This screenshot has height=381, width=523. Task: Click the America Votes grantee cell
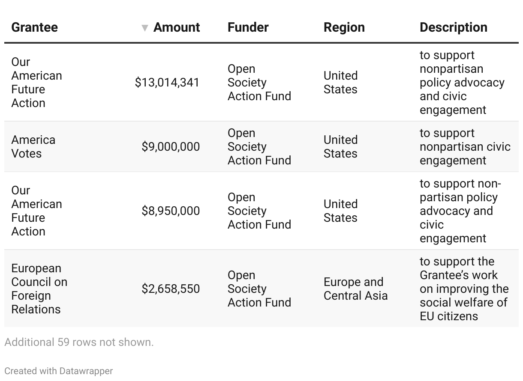pos(33,146)
